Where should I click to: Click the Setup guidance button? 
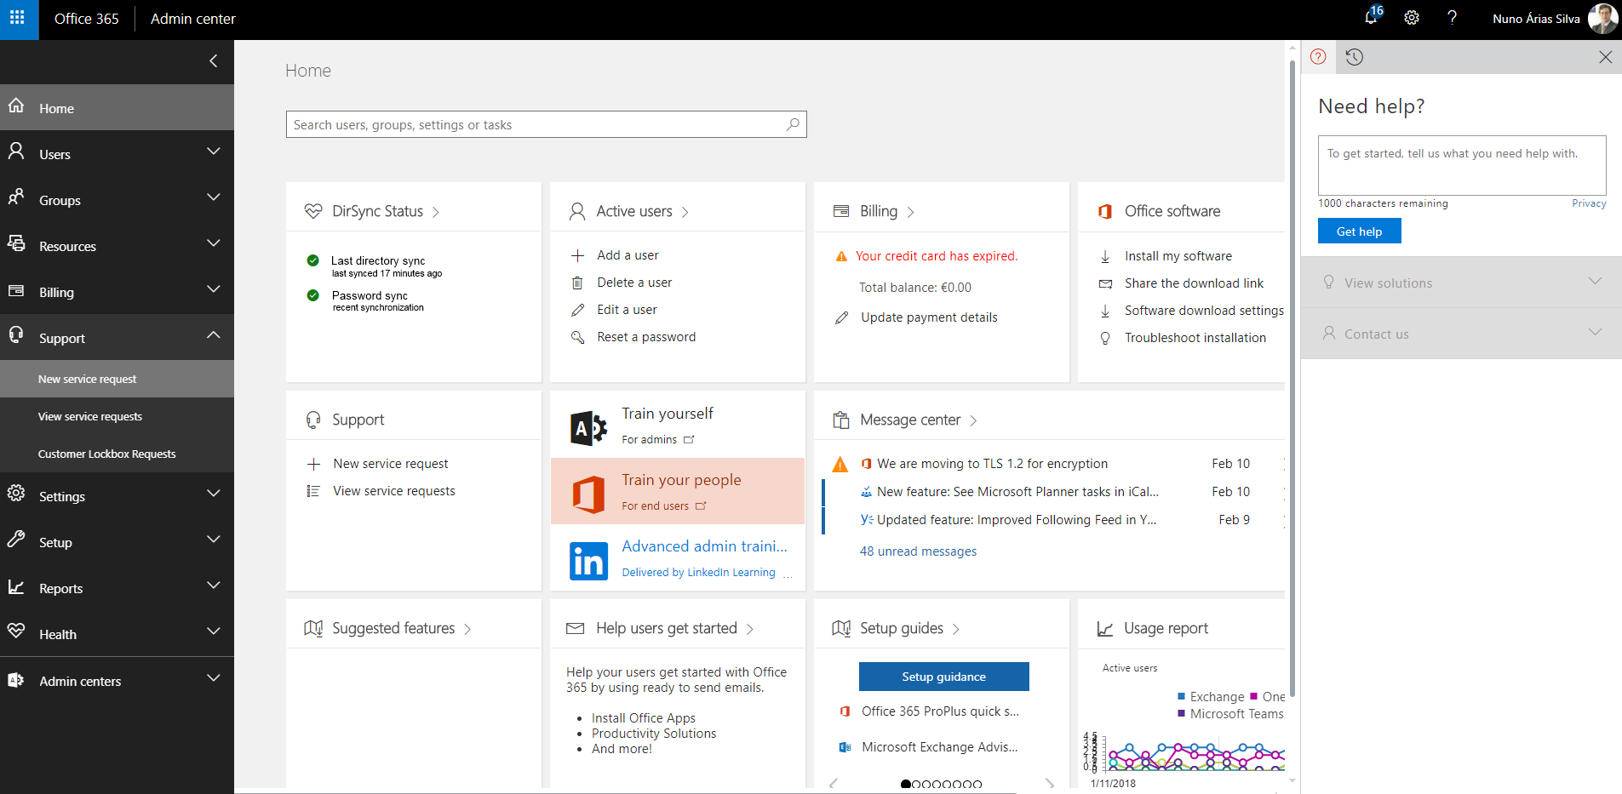(x=943, y=677)
